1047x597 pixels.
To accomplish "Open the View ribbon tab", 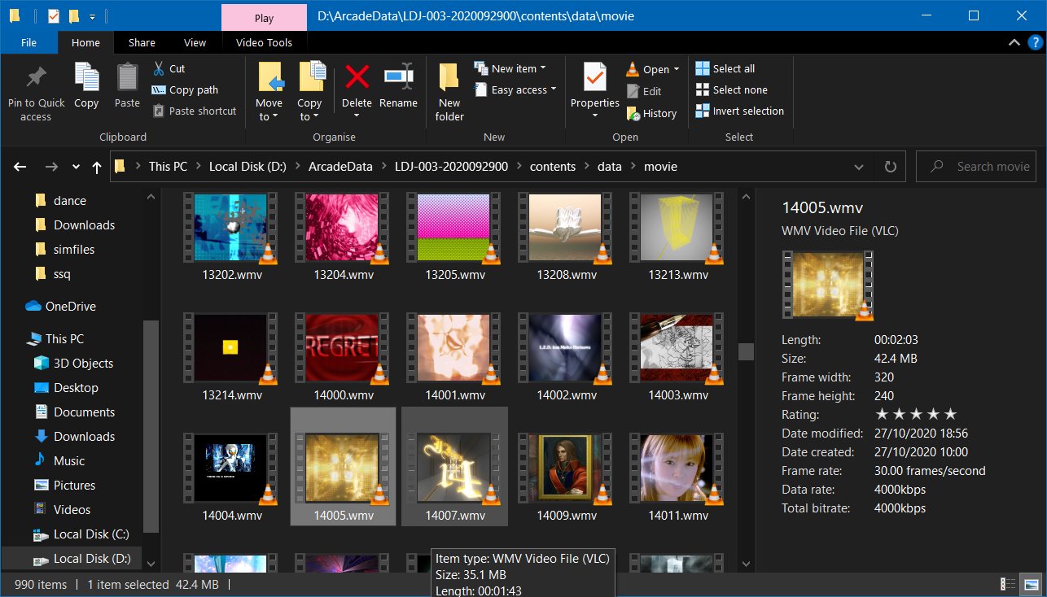I will (x=195, y=42).
